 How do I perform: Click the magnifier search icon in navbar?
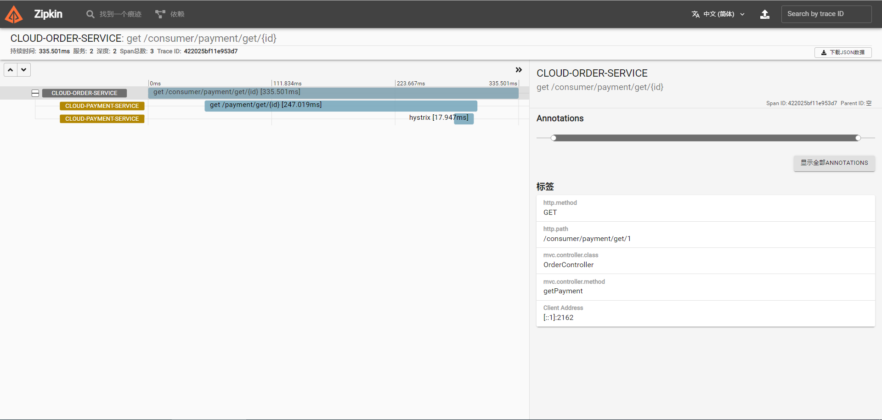click(90, 14)
